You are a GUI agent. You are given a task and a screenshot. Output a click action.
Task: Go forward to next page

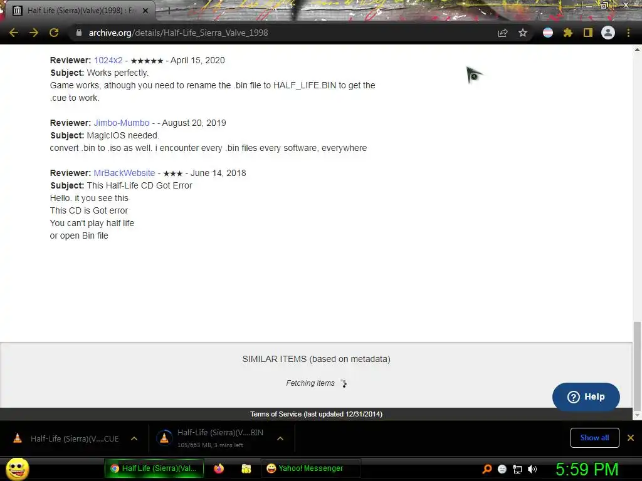34,33
